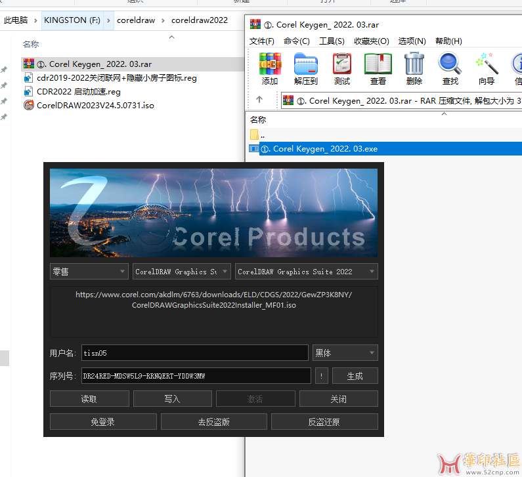Image resolution: width=522 pixels, height=477 pixels.
Task: Click the 用户名 input field containing tisn05
Action: tap(195, 352)
